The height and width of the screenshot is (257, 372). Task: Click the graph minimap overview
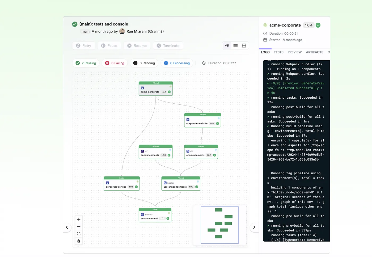pyautogui.click(x=219, y=225)
